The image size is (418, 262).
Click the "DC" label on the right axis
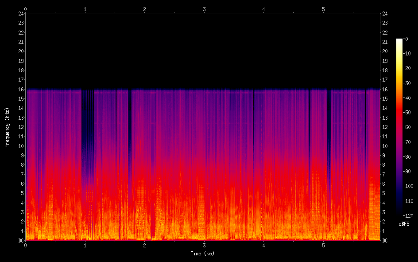pyautogui.click(x=385, y=241)
